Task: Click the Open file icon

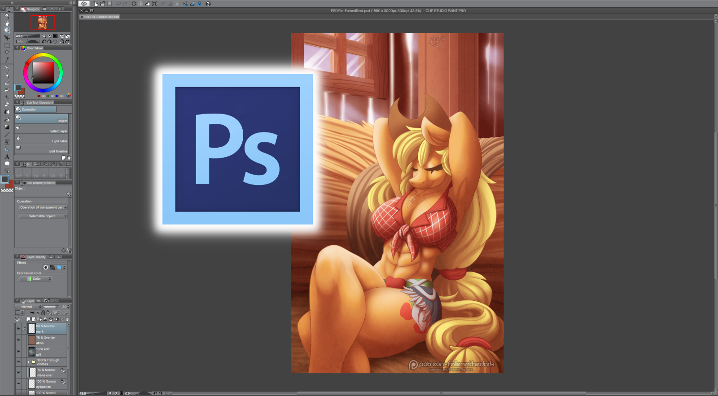Action: pos(102,4)
